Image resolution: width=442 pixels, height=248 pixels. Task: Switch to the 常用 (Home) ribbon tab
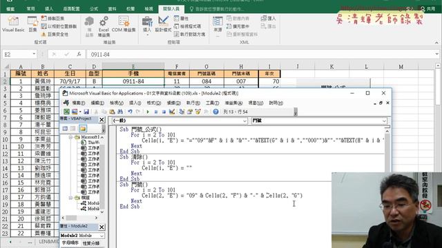30,9
